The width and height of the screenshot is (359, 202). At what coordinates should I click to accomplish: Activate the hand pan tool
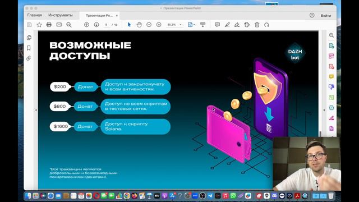[139, 25]
